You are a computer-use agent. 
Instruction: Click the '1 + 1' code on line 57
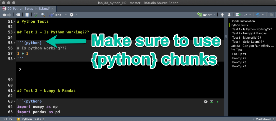pyautogui.click(x=23, y=53)
